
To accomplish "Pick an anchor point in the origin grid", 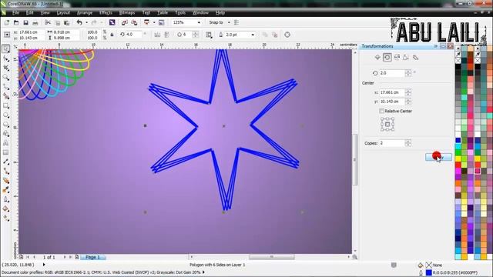I will [x=387, y=125].
